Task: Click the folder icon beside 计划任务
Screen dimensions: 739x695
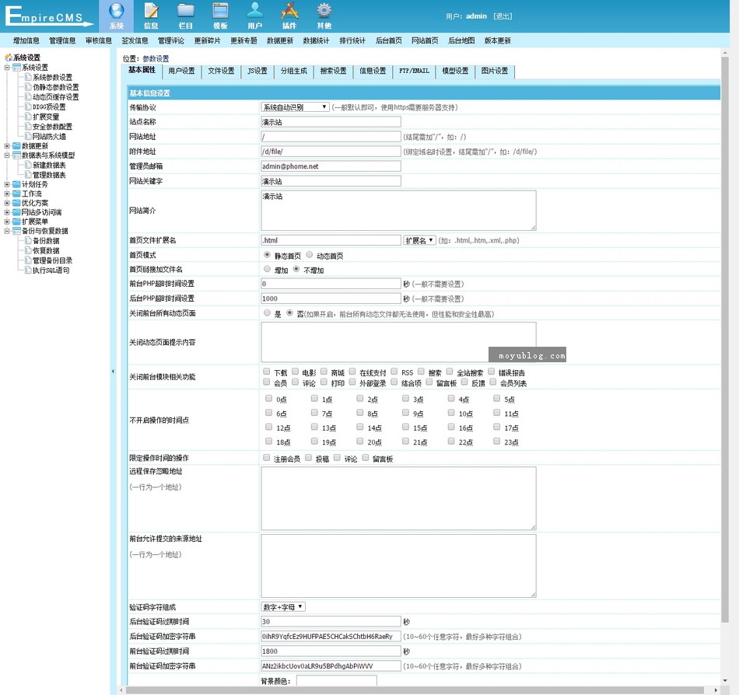Action: pos(16,184)
